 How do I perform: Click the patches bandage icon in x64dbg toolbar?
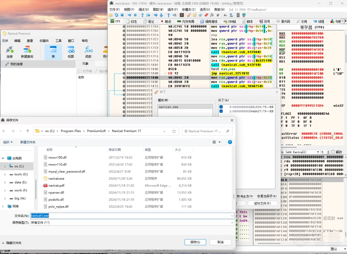pyautogui.click(x=189, y=15)
